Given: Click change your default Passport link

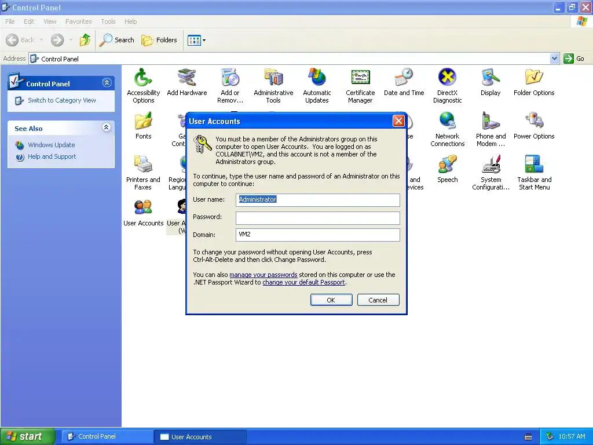Looking at the screenshot, I should click(303, 282).
